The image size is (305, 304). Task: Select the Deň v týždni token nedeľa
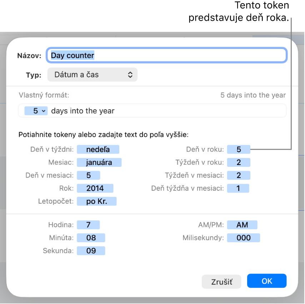(98, 149)
